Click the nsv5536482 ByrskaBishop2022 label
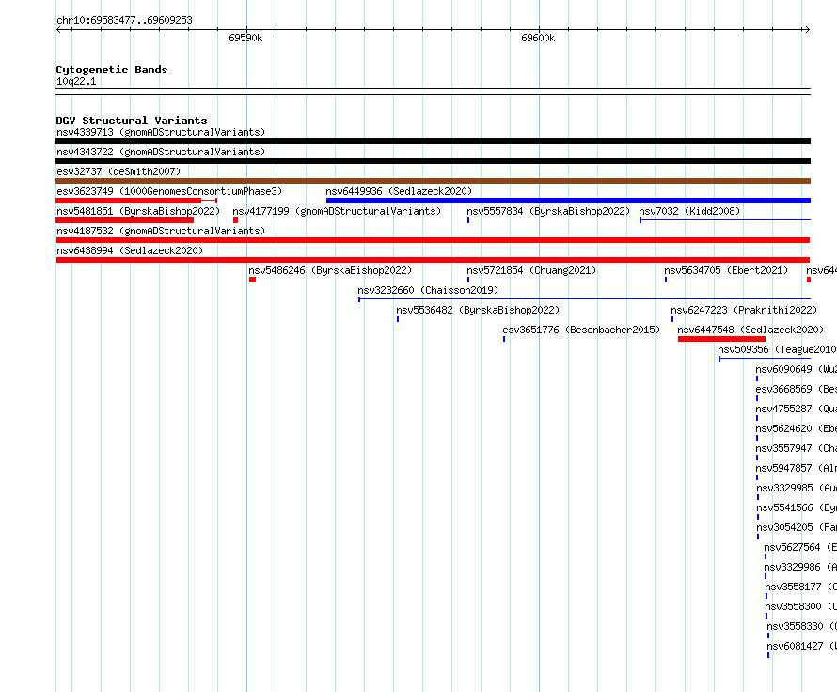 [478, 310]
